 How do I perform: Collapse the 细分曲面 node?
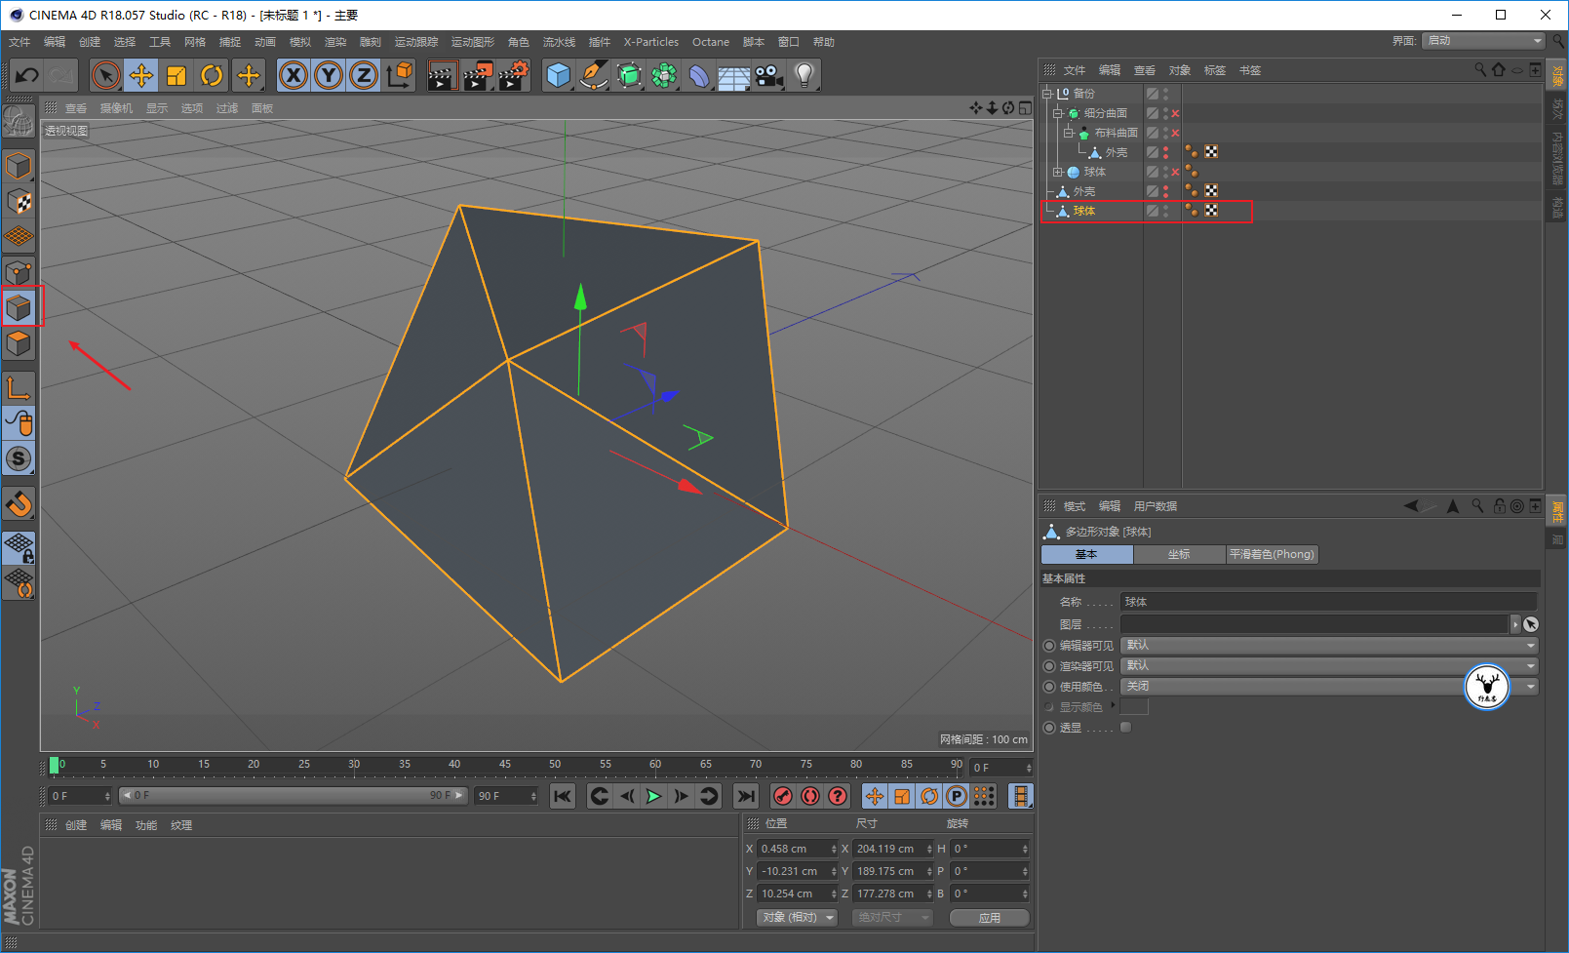1058,113
